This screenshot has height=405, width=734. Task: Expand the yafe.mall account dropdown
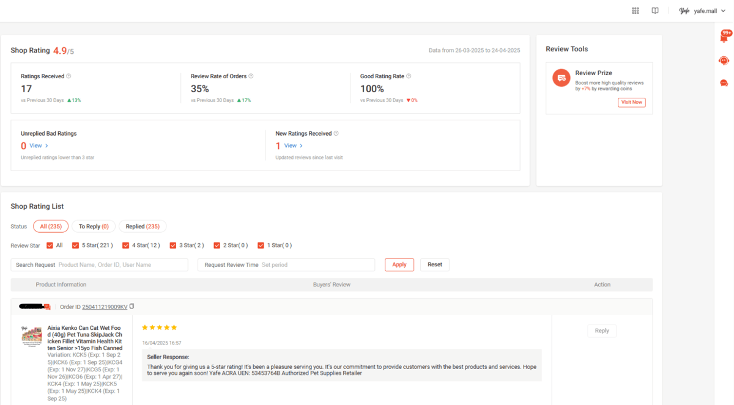point(710,11)
